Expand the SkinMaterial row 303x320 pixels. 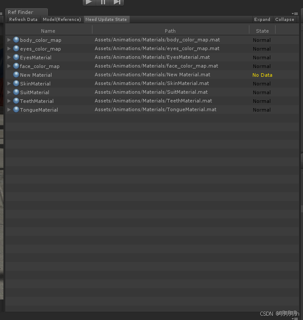(x=9, y=83)
